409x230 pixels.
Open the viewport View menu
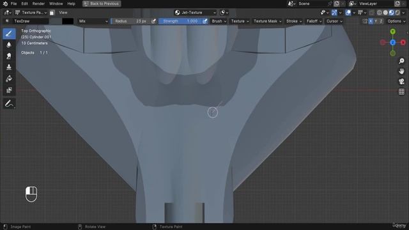click(x=63, y=13)
